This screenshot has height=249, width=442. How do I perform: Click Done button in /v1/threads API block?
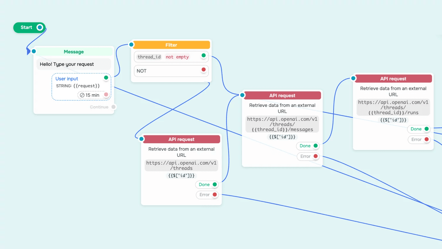[x=207, y=185]
